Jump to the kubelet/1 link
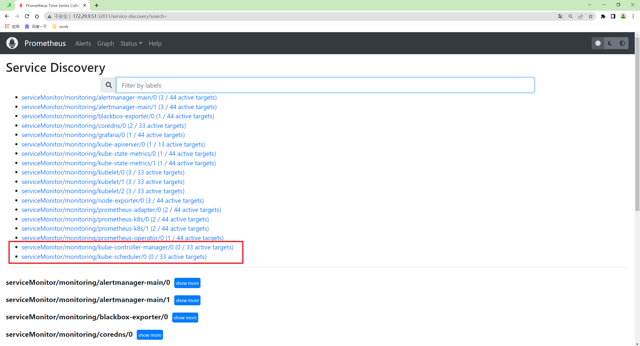Viewport: 640px width, 346px height. (x=103, y=182)
